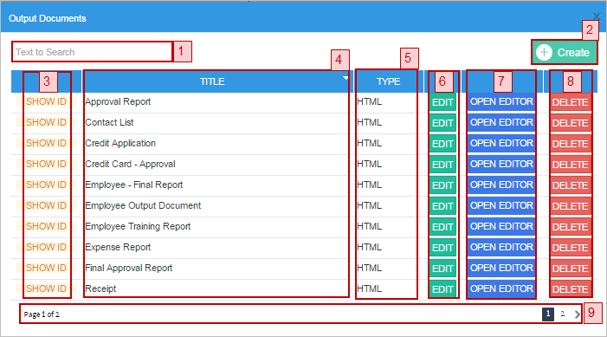Delete the Approval Report document
Viewport: 607px width, 337px height.
tap(571, 102)
